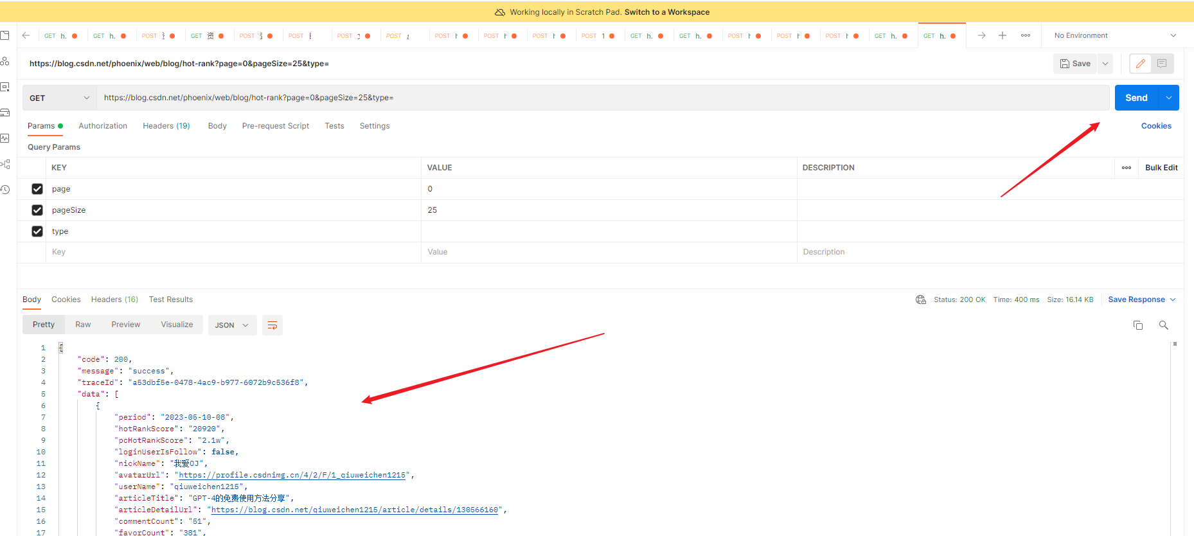1194x536 pixels.
Task: Open the Test Results tab
Action: (171, 299)
